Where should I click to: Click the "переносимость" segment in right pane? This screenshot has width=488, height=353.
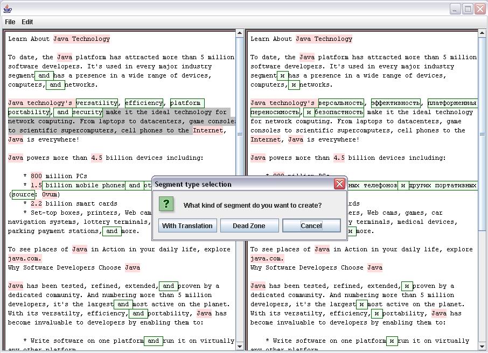pyautogui.click(x=275, y=112)
